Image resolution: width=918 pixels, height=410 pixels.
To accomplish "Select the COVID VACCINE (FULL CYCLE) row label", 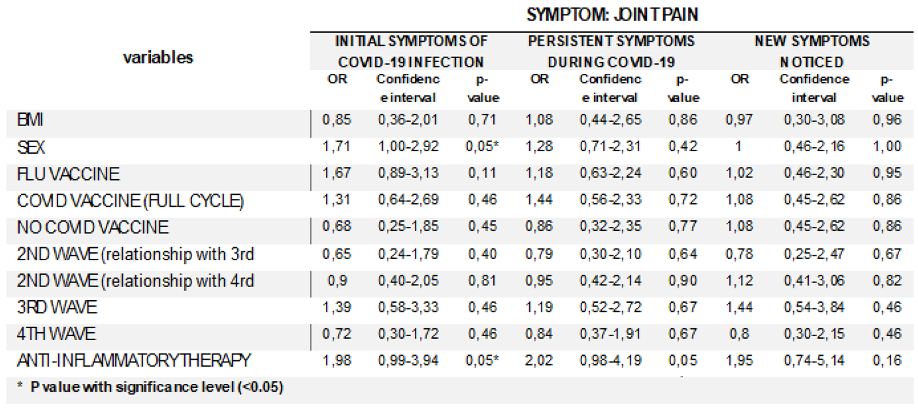I will [131, 201].
